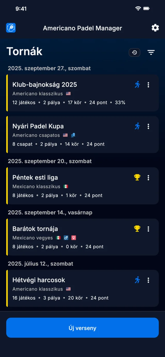Tap running icon on Nyári Padel Kupa
Screen dimensions: 165x357
pos(137,126)
